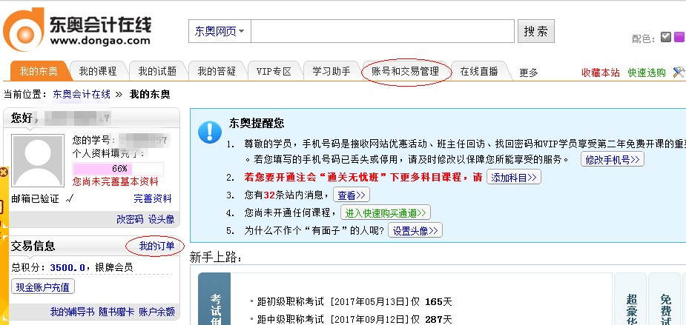This screenshot has width=686, height=325.
Task: Open the 东奥网页 search scope dropdown
Action: pos(221,32)
